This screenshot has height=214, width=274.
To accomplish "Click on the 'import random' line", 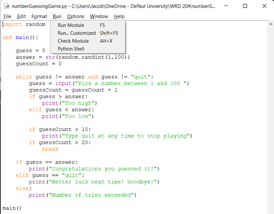I will (24, 24).
